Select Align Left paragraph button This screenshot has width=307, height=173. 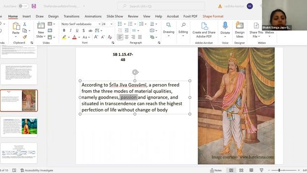tap(120, 37)
